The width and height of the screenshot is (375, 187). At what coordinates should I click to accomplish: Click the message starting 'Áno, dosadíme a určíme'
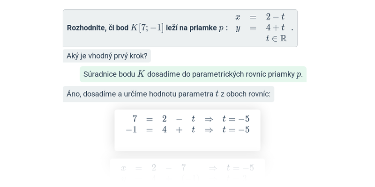point(168,94)
